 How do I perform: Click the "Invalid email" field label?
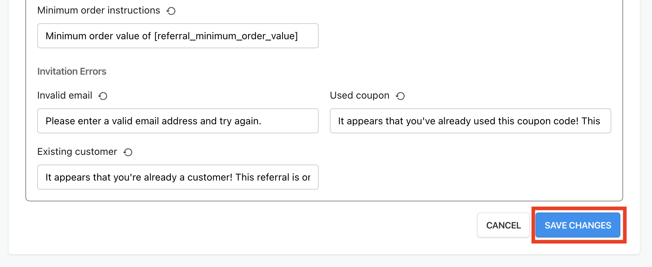click(x=65, y=95)
